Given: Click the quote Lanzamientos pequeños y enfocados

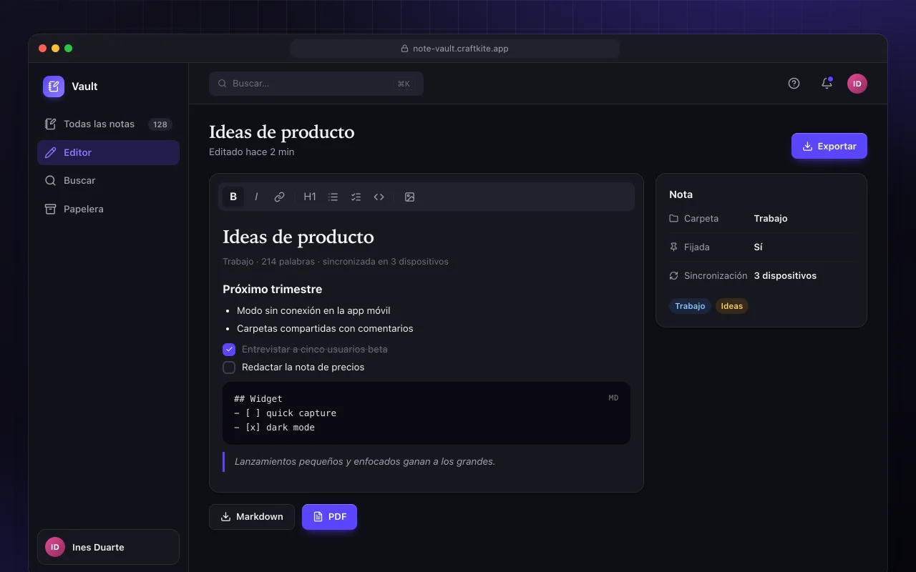Looking at the screenshot, I should click(365, 461).
